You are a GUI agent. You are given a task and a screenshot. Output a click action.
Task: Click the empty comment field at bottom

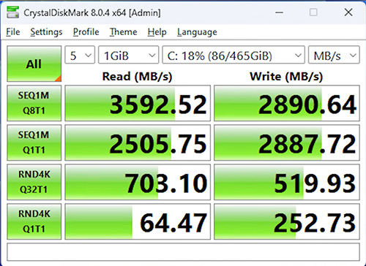183,252
